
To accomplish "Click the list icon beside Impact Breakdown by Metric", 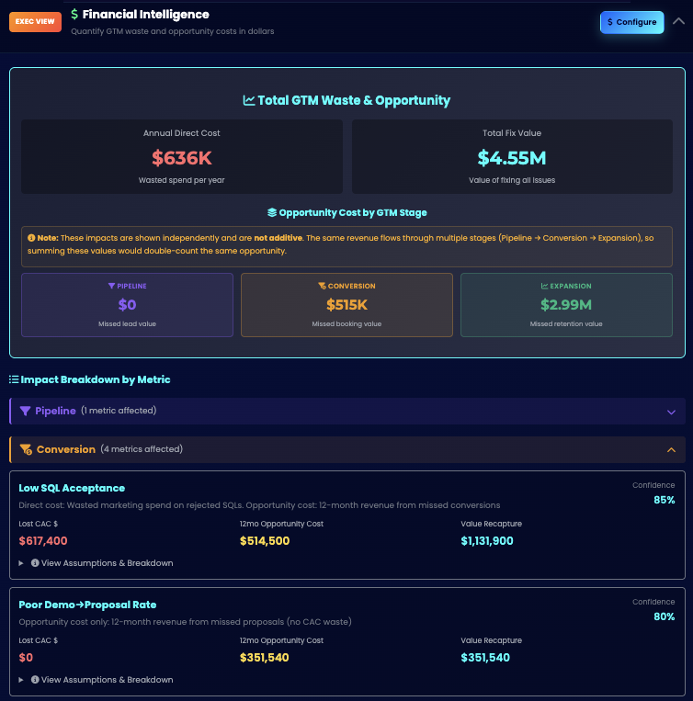I will (x=14, y=379).
